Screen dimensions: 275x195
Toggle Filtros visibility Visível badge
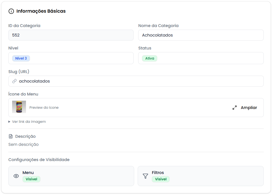pyautogui.click(x=161, y=179)
